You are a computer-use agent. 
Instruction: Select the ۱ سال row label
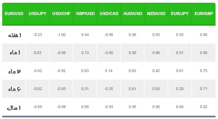point(14,108)
